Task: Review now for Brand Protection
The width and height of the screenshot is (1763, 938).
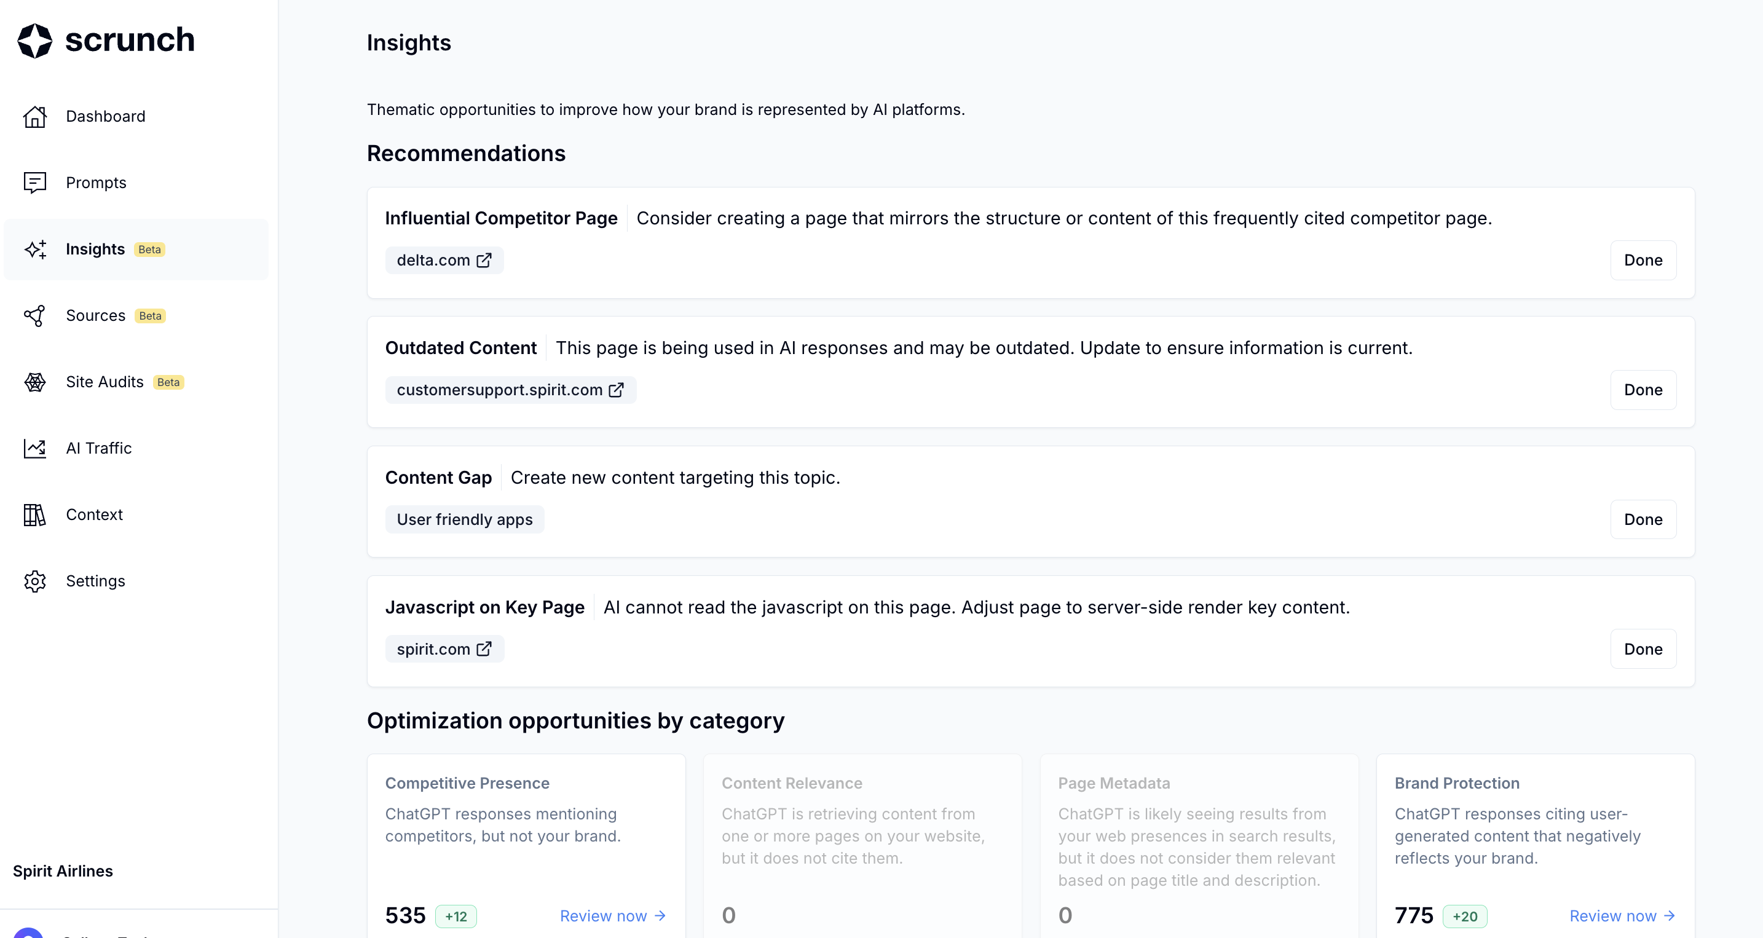Action: click(1622, 916)
